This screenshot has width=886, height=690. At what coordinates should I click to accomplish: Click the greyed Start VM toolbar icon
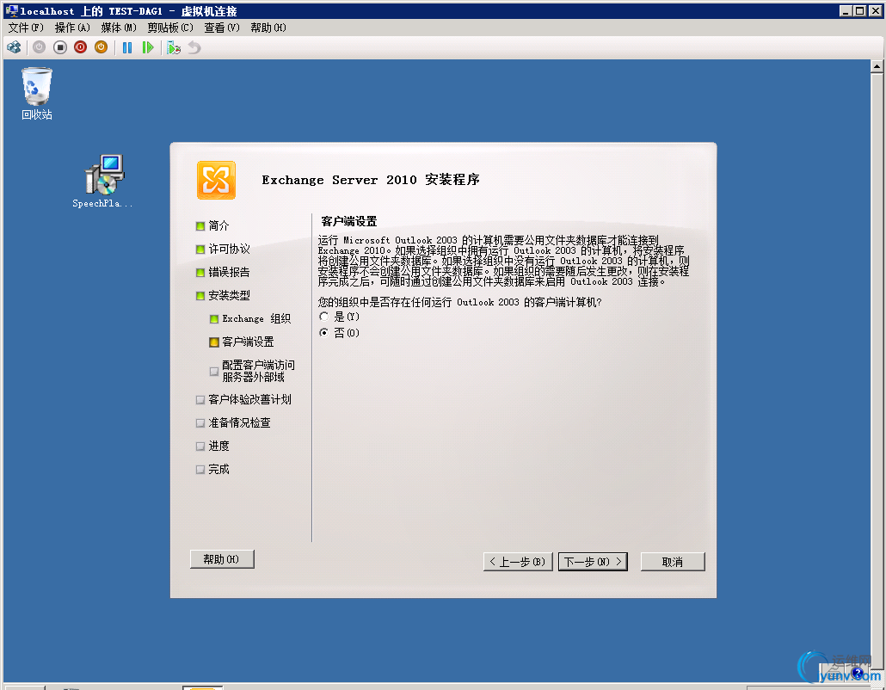39,47
